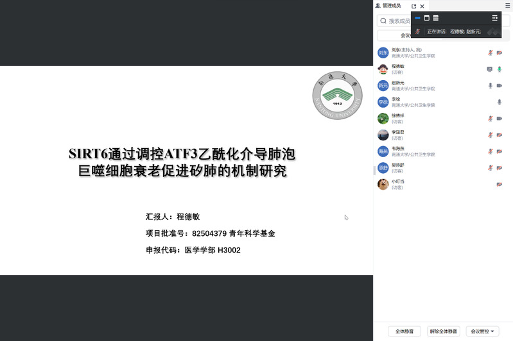The height and width of the screenshot is (341, 513).
Task: Open the 会议管控 dropdown
Action: (483, 331)
